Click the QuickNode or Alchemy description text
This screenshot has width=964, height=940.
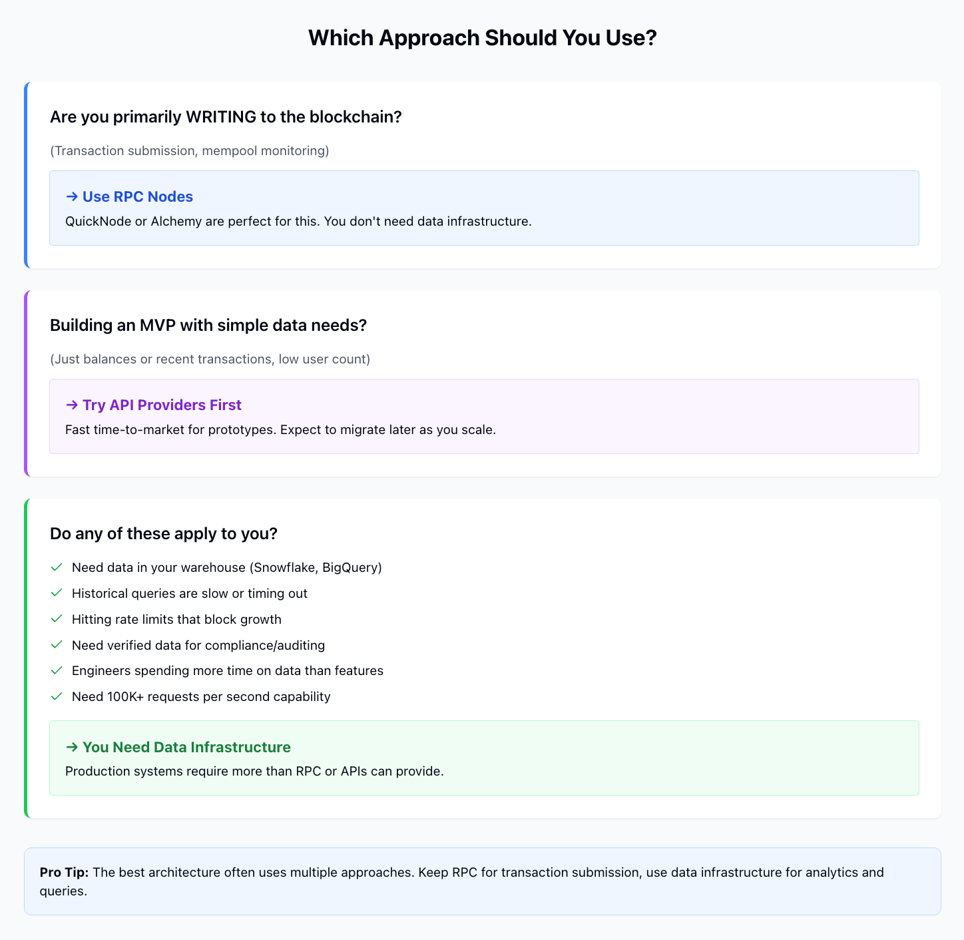point(298,221)
